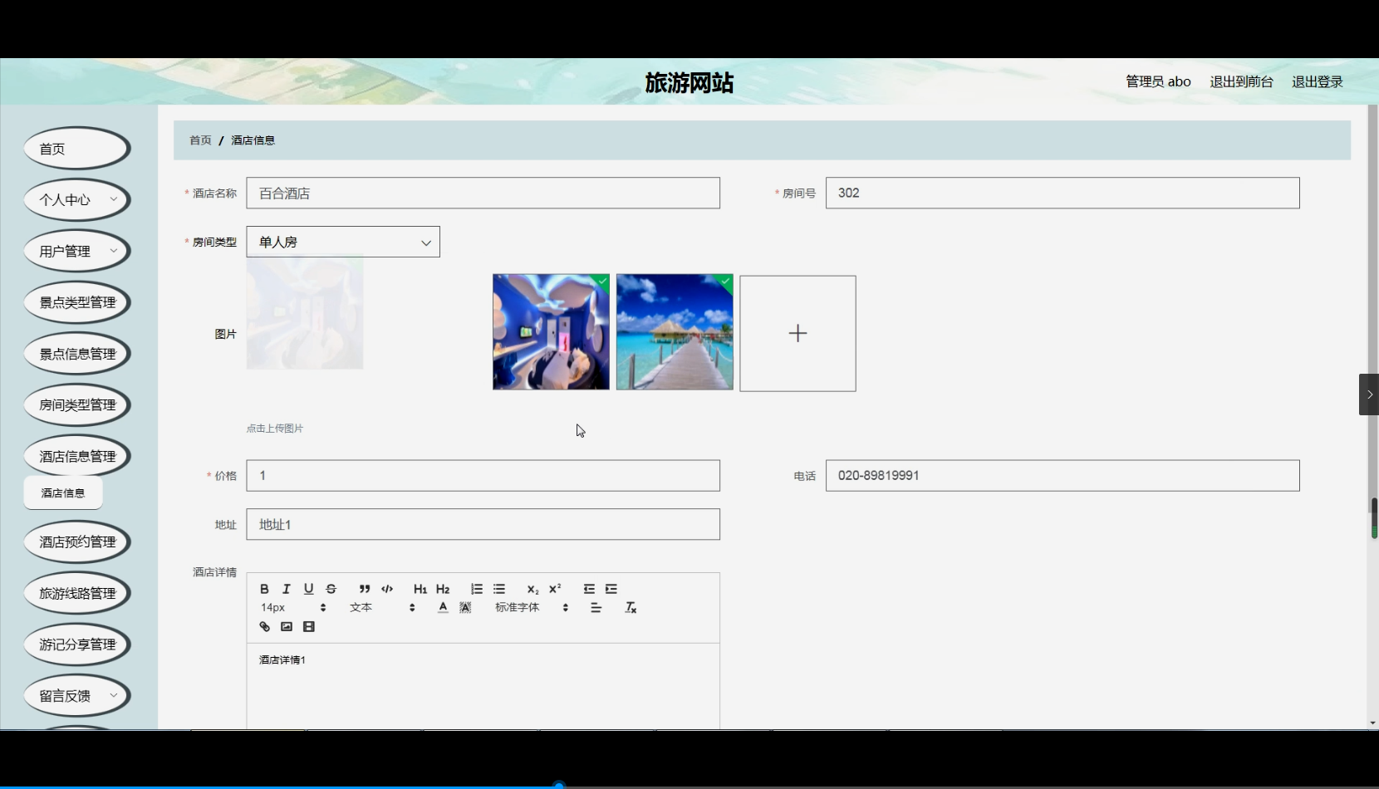Increase indent in the editor

pyautogui.click(x=611, y=589)
